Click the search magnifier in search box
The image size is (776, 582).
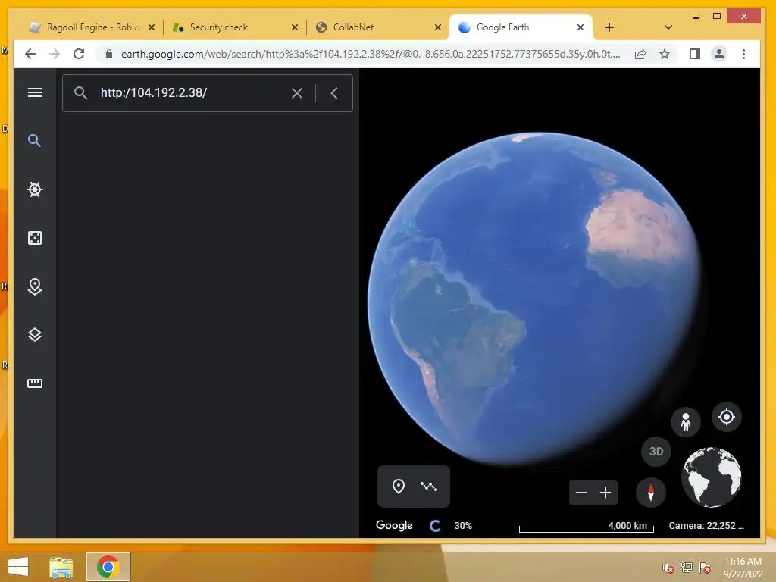[80, 92]
